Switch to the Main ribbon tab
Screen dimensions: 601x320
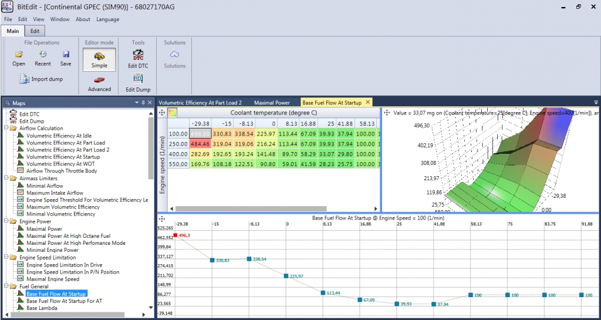13,31
